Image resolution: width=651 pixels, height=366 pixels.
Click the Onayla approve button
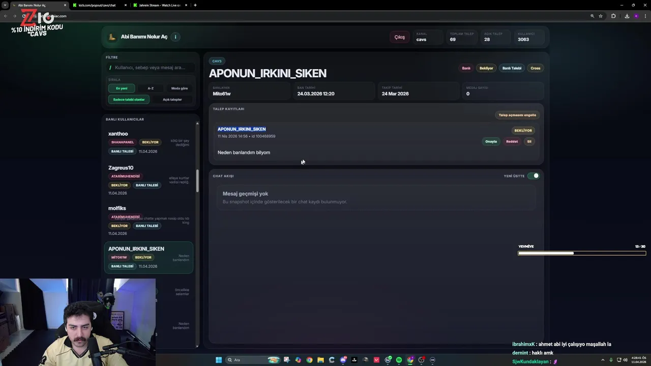491,141
